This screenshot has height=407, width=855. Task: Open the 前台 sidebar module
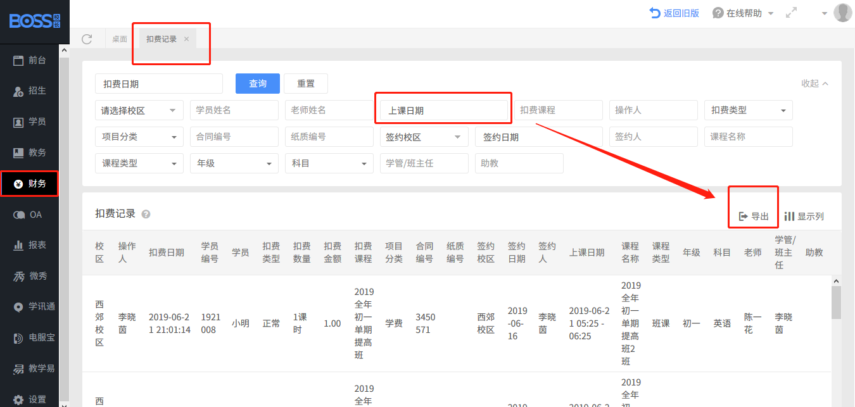tap(30, 60)
